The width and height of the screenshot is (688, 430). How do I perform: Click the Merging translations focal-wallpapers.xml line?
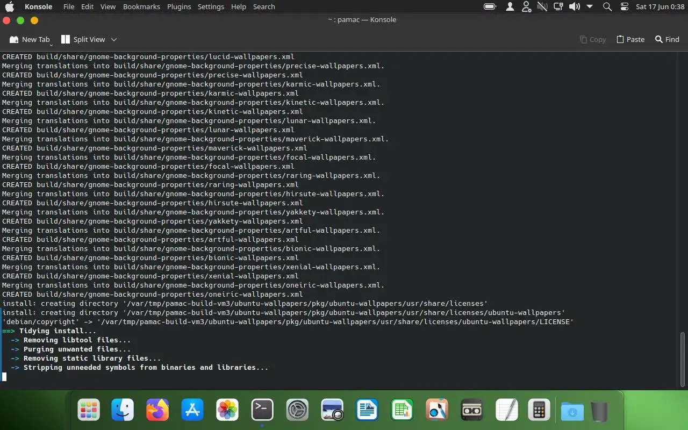point(189,157)
